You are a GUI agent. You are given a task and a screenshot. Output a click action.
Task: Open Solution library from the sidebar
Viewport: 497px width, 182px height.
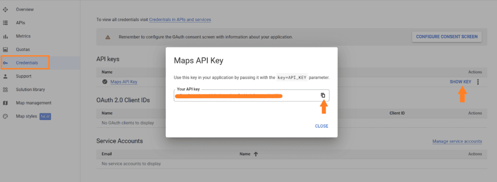tap(30, 90)
